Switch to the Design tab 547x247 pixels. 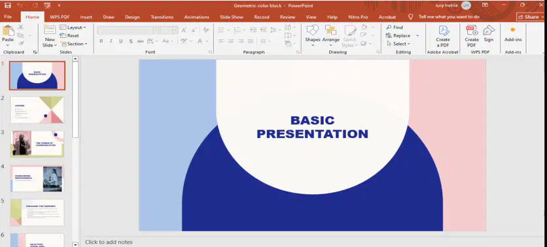point(132,17)
